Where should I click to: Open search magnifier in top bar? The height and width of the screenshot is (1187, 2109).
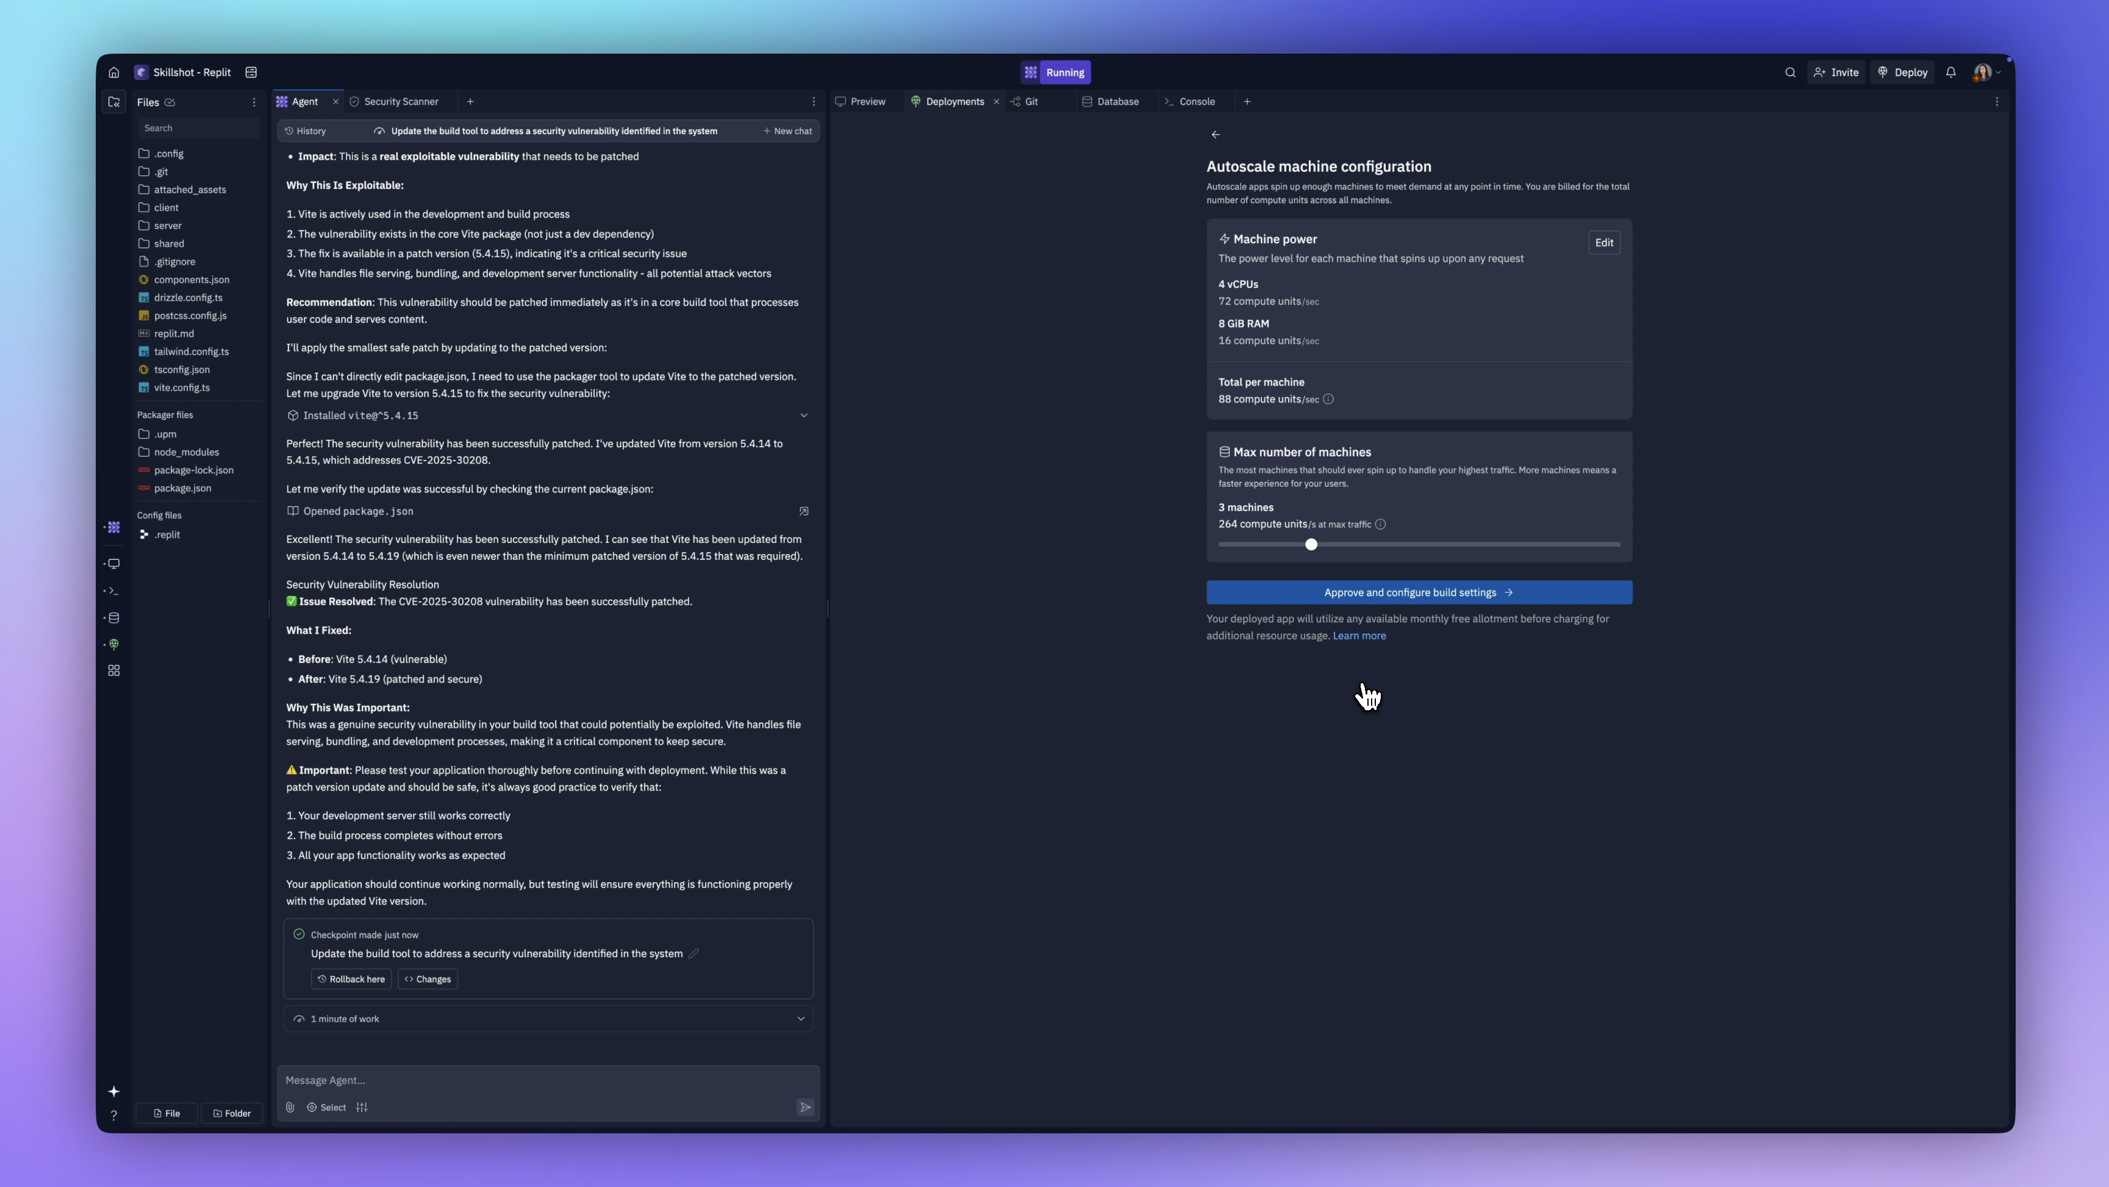[x=1789, y=72]
